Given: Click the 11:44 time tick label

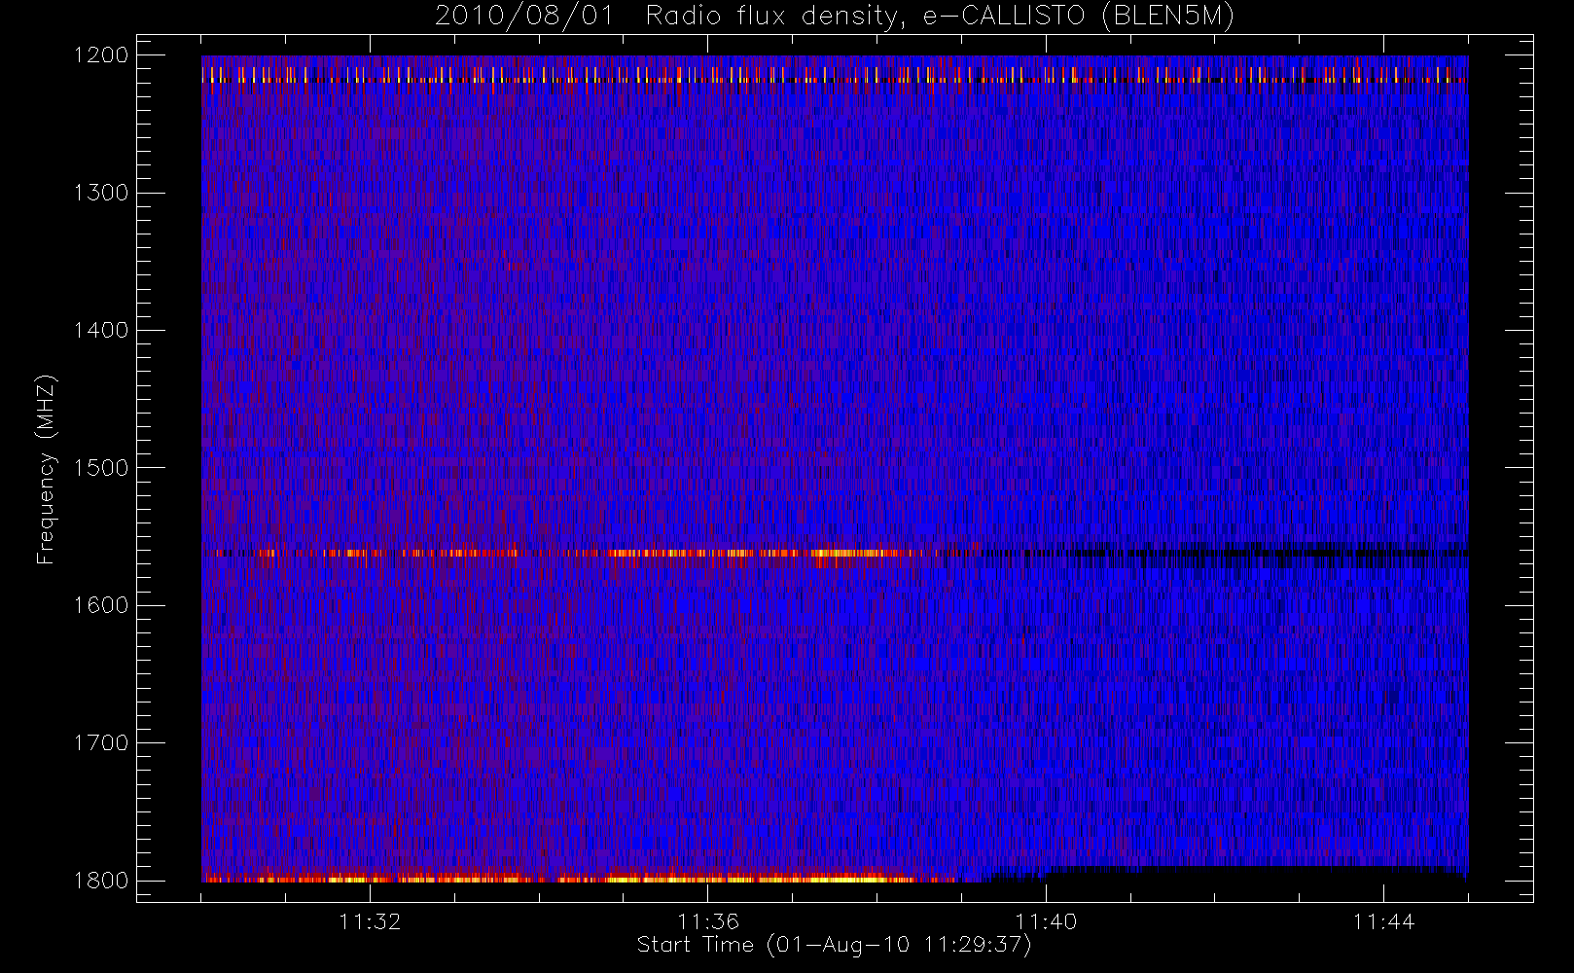Looking at the screenshot, I should tap(1383, 921).
